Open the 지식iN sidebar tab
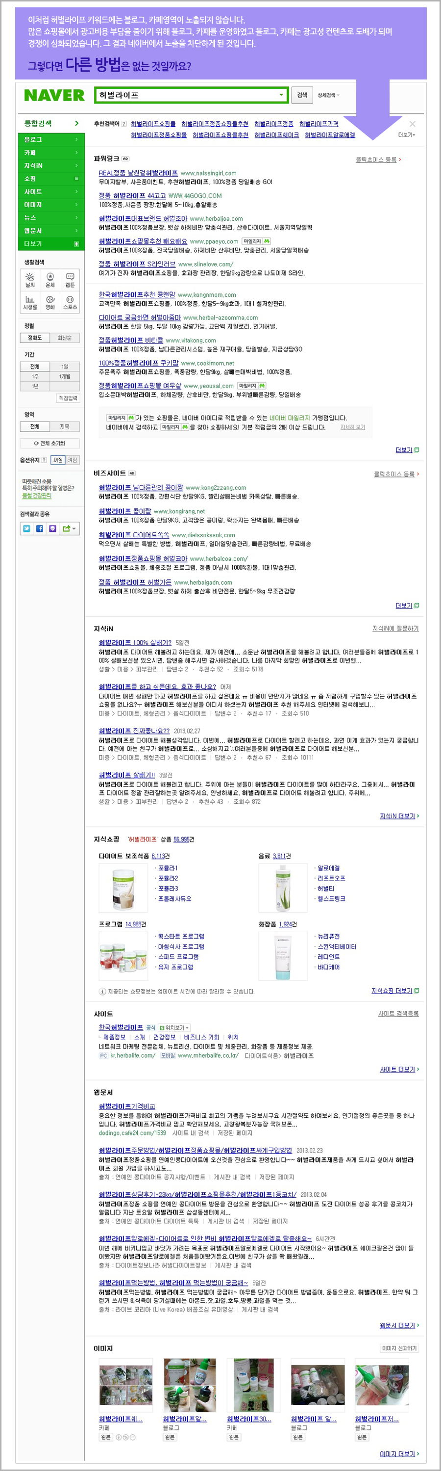Image resolution: width=441 pixels, height=1471 pixels. 51,166
